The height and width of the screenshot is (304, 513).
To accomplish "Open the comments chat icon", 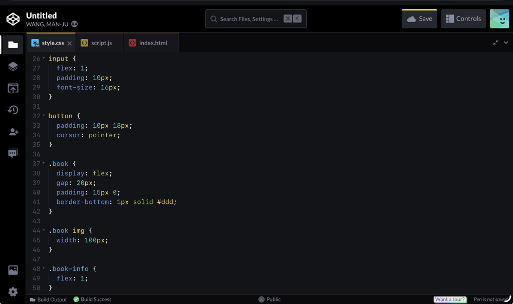I will click(x=13, y=153).
